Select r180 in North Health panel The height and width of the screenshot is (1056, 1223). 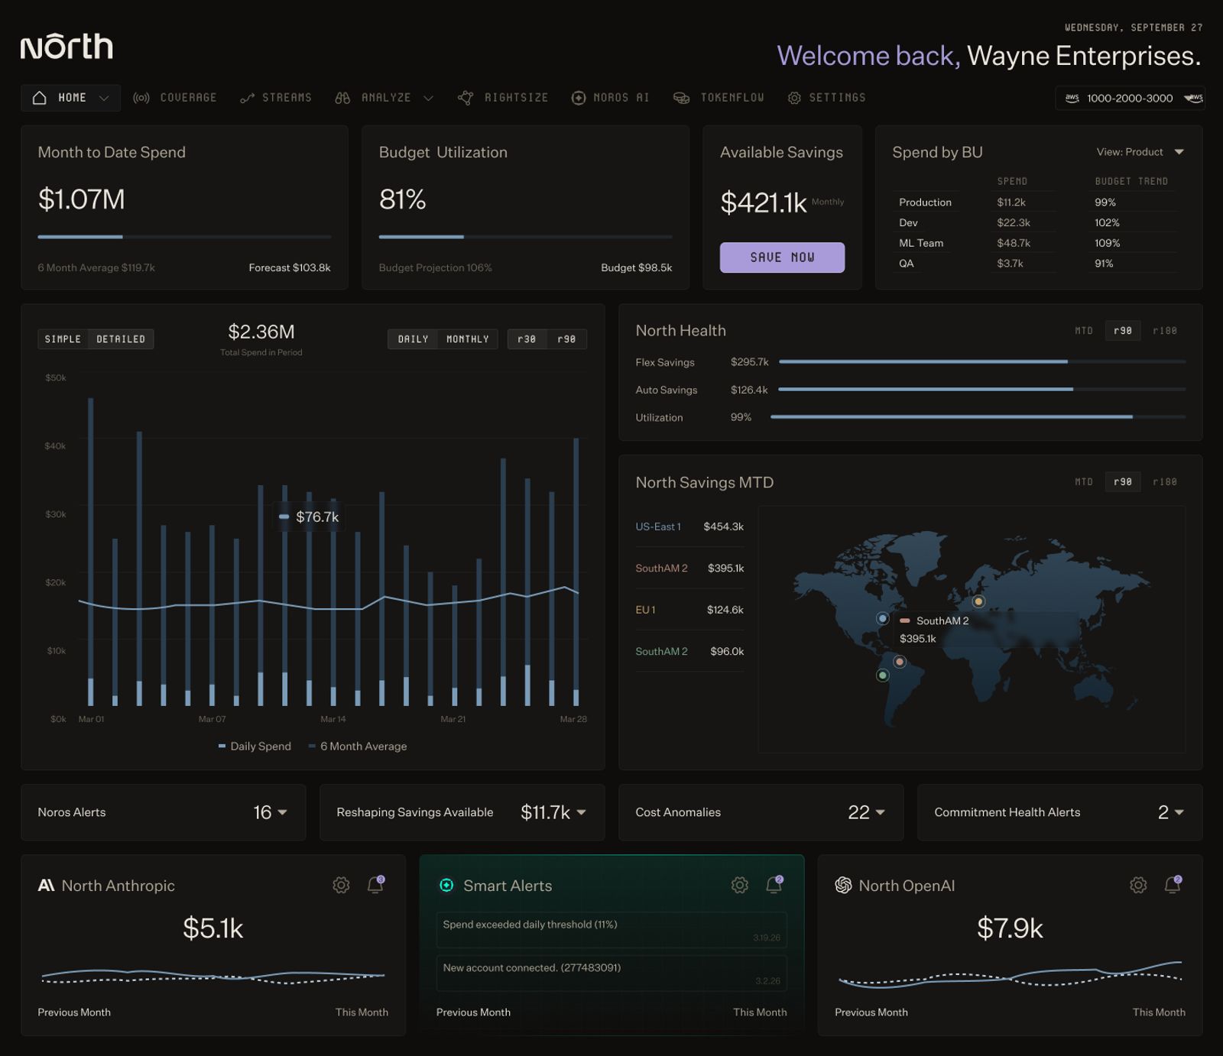pos(1165,331)
